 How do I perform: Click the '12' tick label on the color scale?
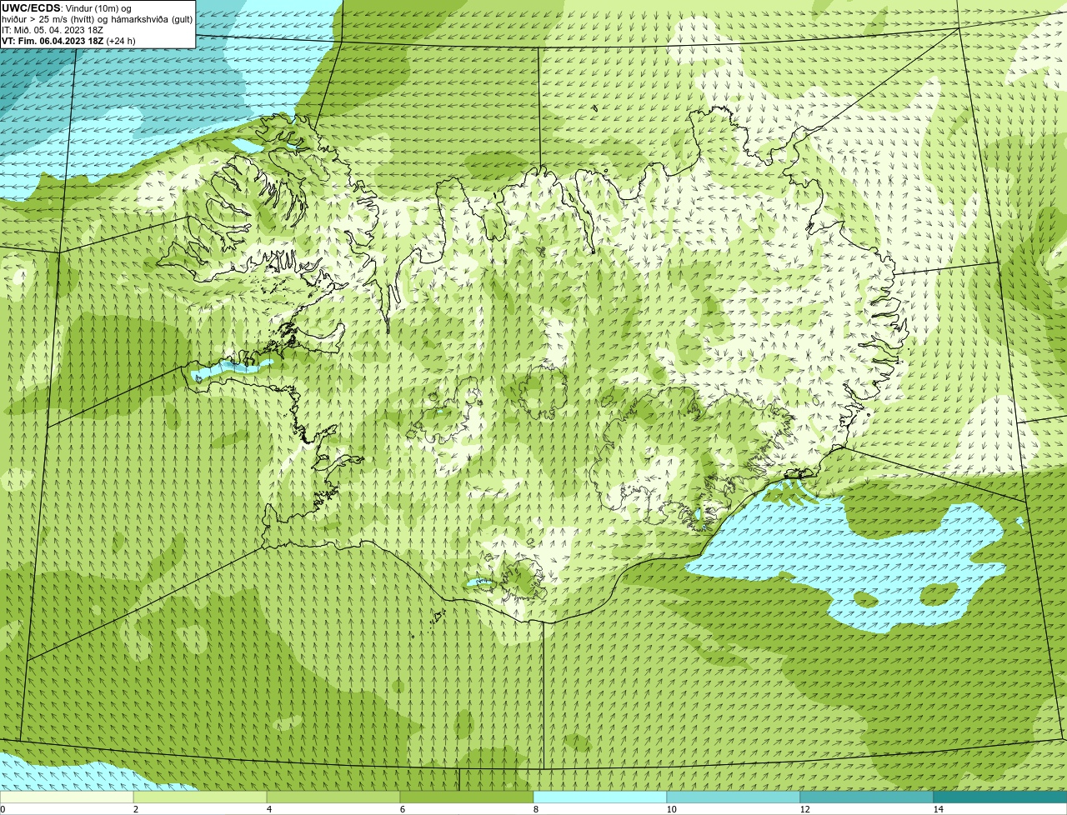(804, 809)
